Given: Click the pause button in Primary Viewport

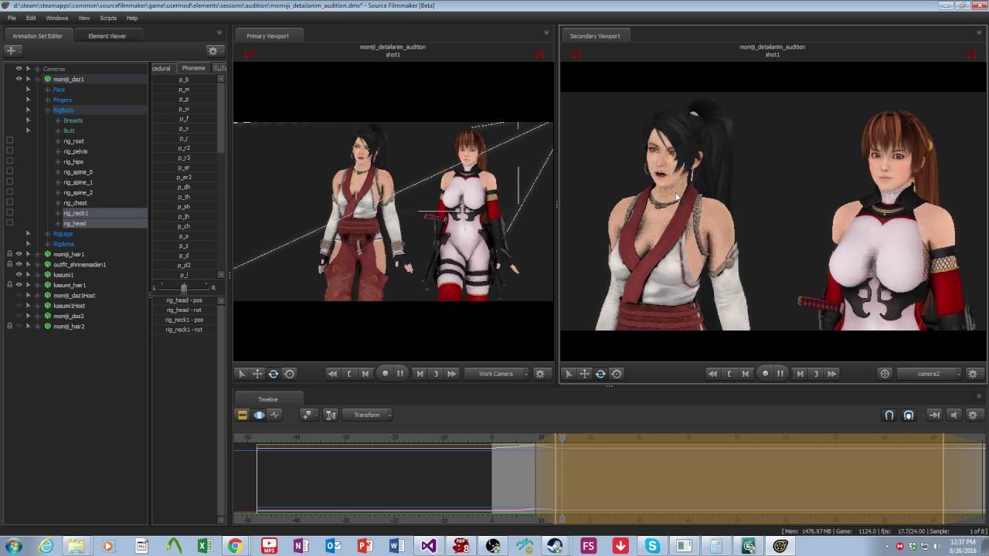Looking at the screenshot, I should (400, 374).
